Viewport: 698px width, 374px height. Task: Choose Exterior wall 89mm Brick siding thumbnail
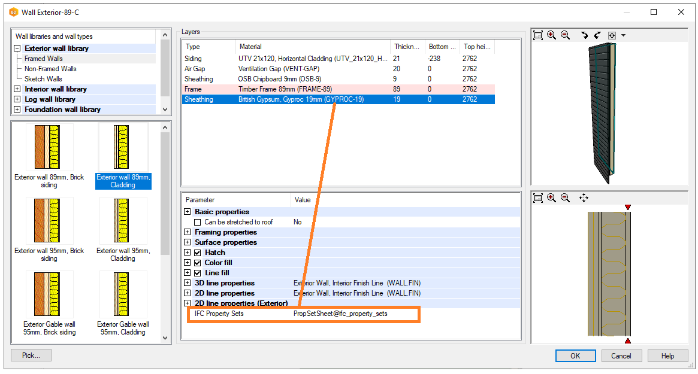point(49,156)
